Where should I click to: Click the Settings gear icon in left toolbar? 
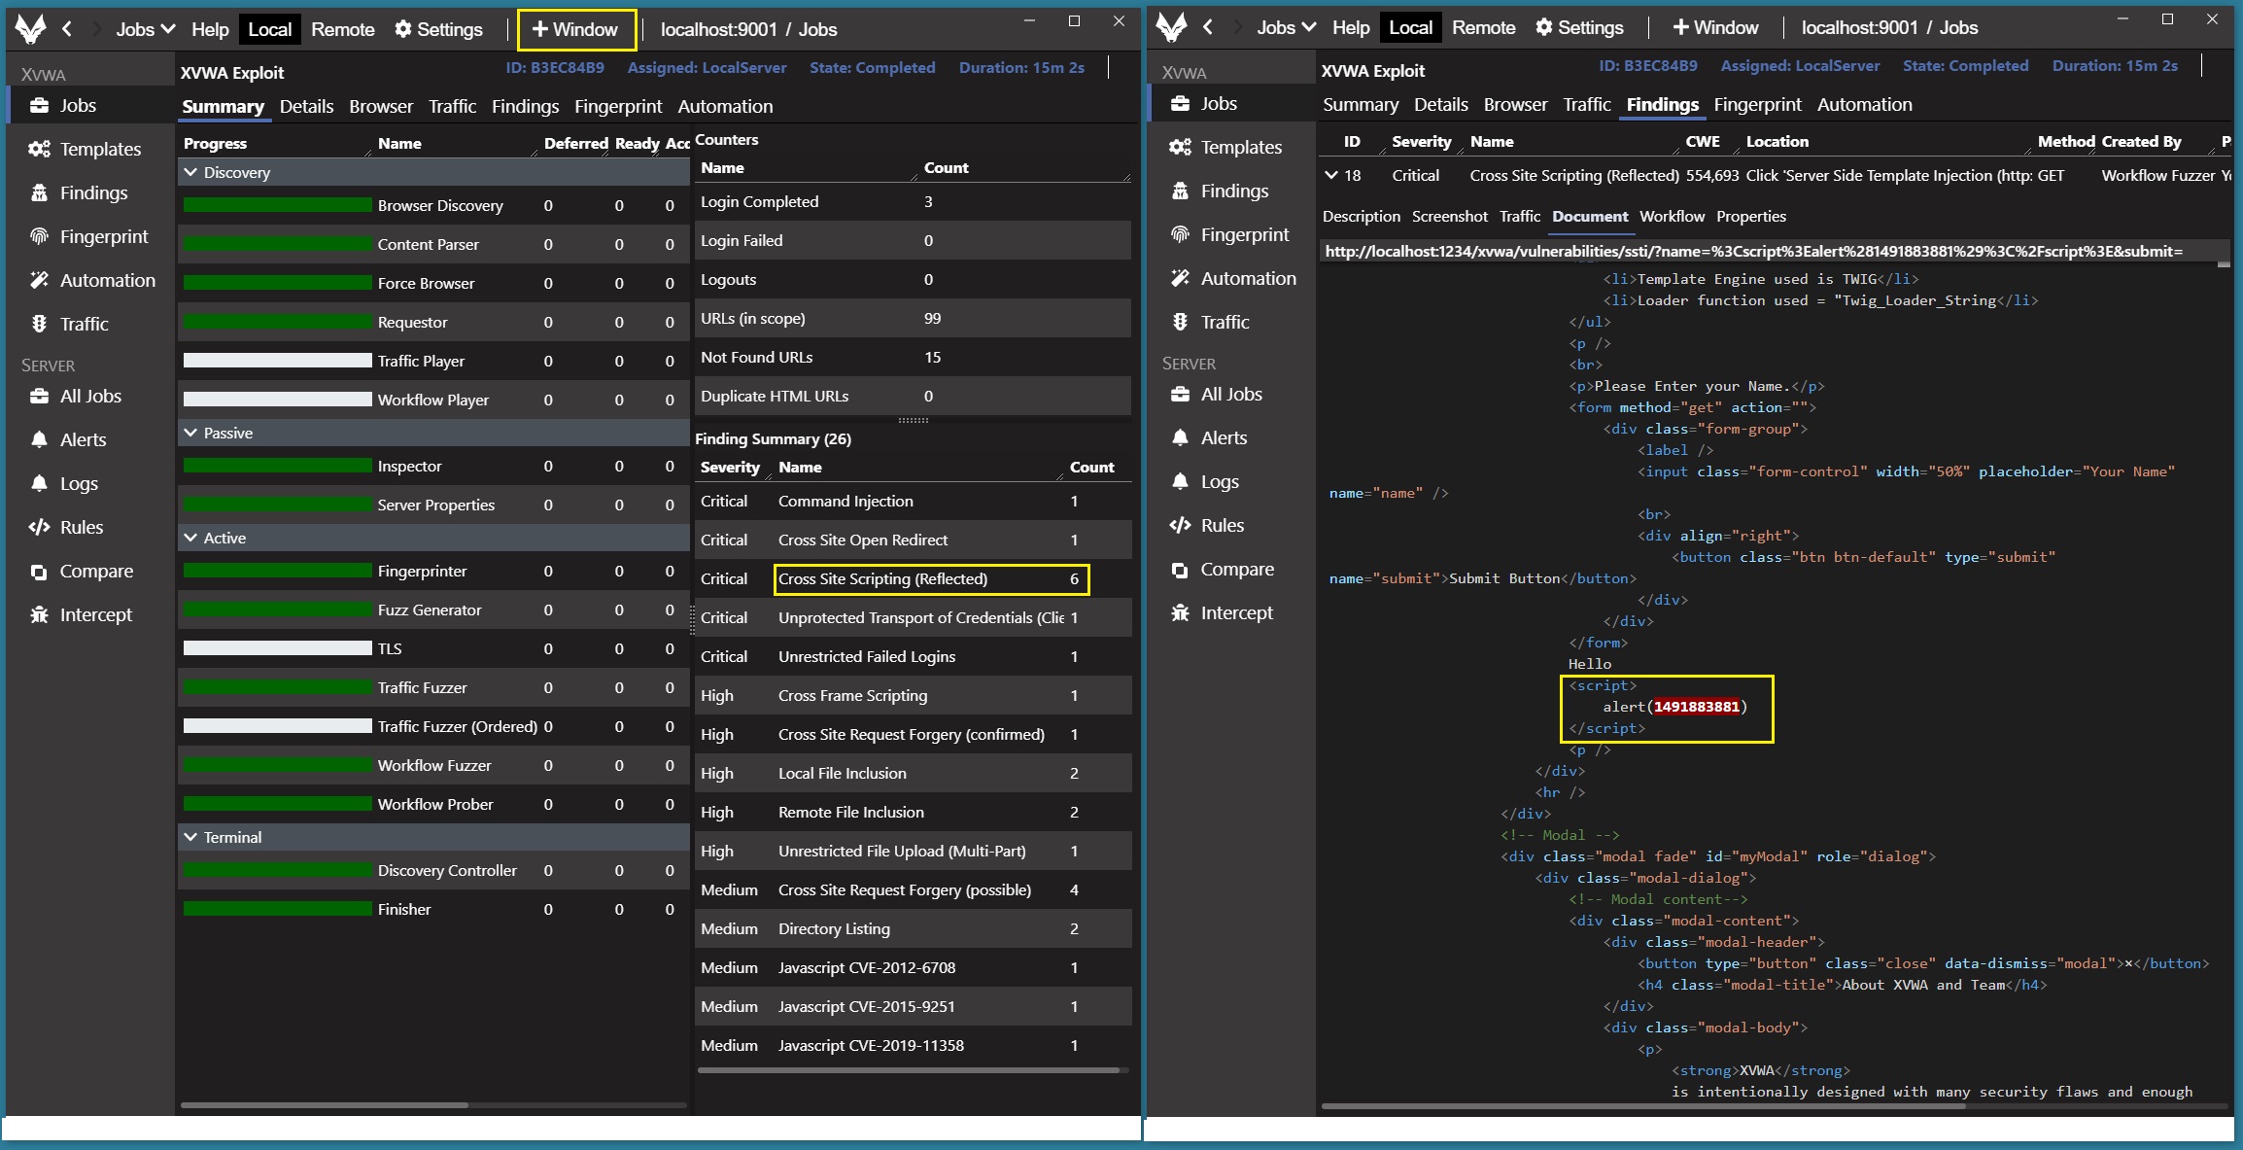(x=403, y=29)
